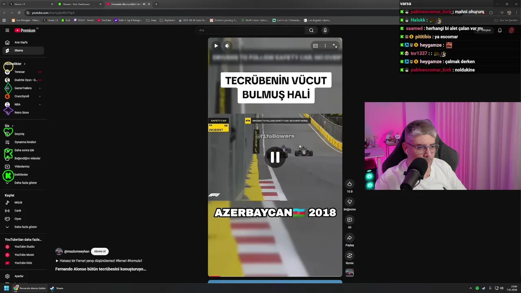Dislike the Short with thumbs down

point(349,202)
